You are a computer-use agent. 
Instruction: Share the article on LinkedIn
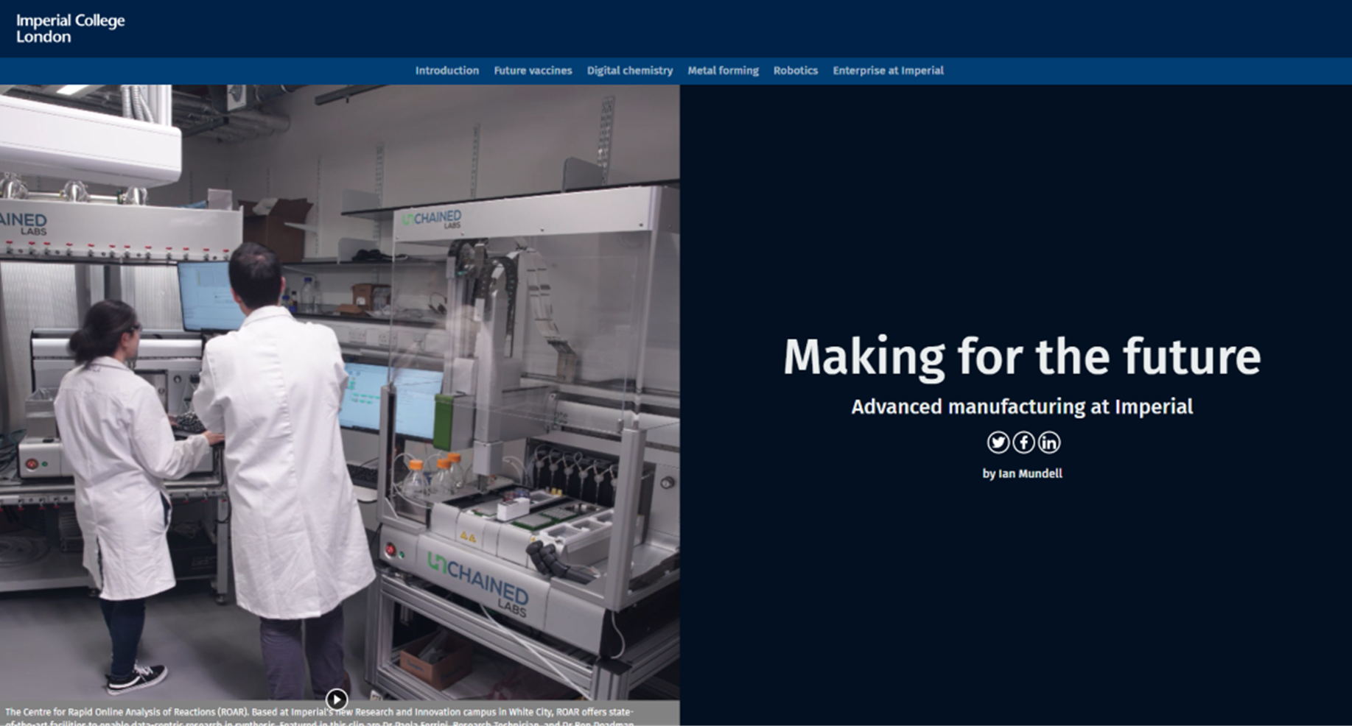(1049, 443)
